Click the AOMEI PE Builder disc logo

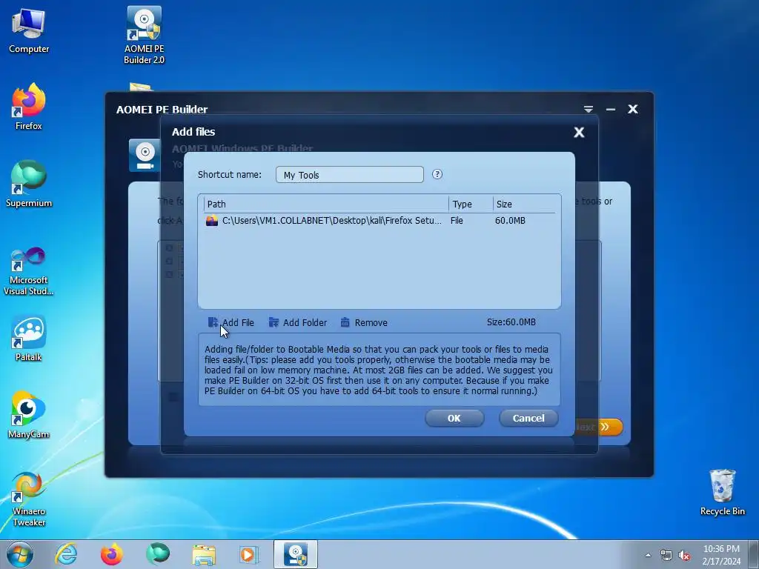pos(145,156)
